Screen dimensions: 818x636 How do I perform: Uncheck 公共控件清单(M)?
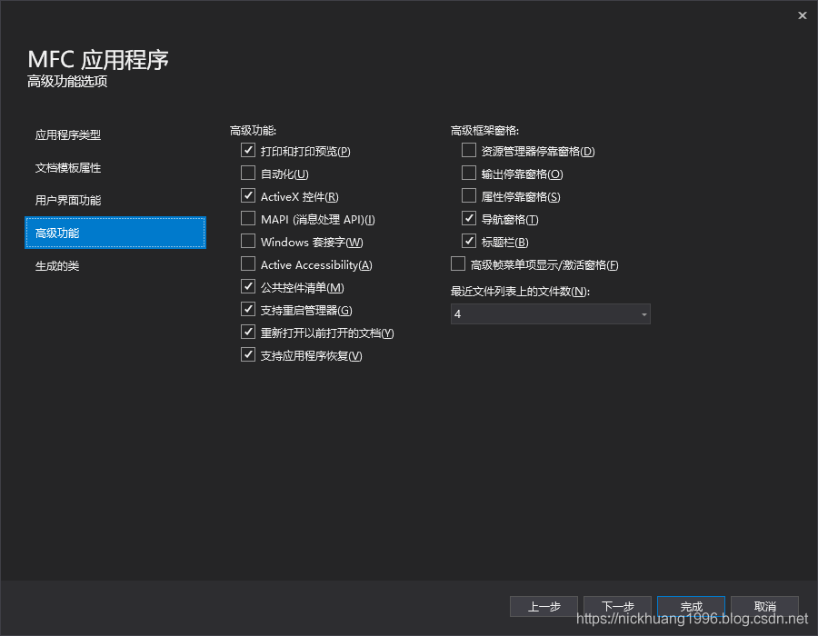(248, 286)
